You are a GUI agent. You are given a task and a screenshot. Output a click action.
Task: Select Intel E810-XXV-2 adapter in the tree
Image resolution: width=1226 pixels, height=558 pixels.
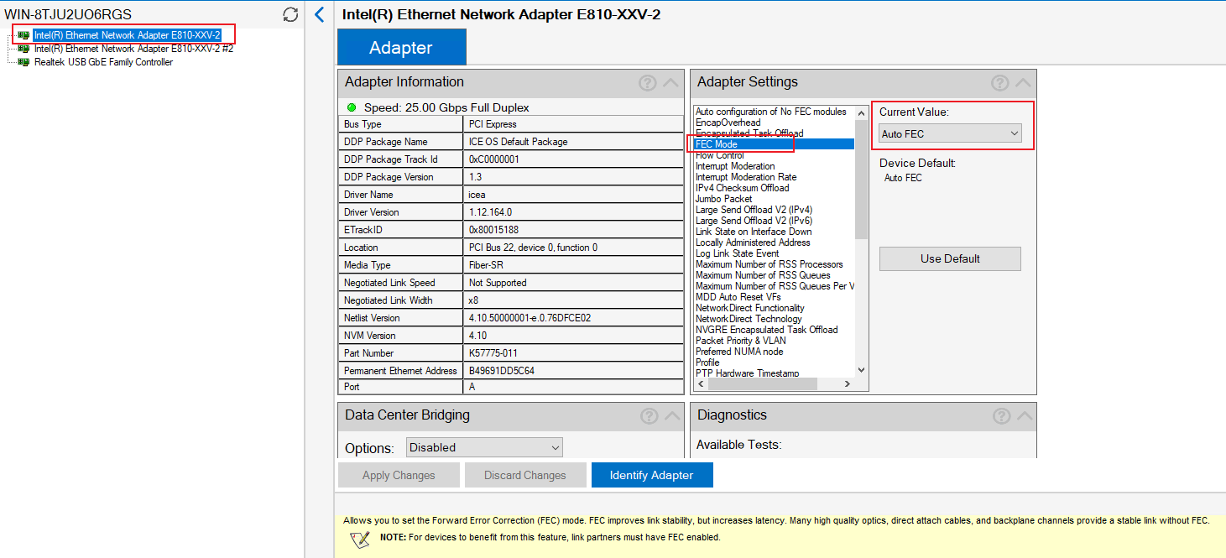[x=127, y=35]
